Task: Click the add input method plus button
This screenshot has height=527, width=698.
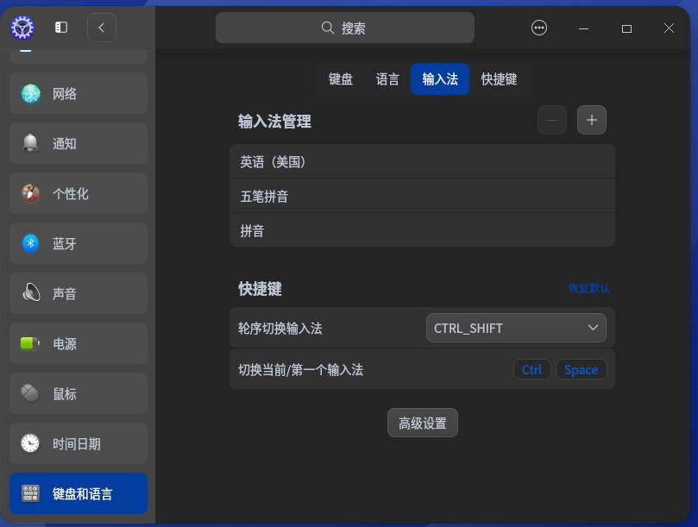Action: click(592, 120)
